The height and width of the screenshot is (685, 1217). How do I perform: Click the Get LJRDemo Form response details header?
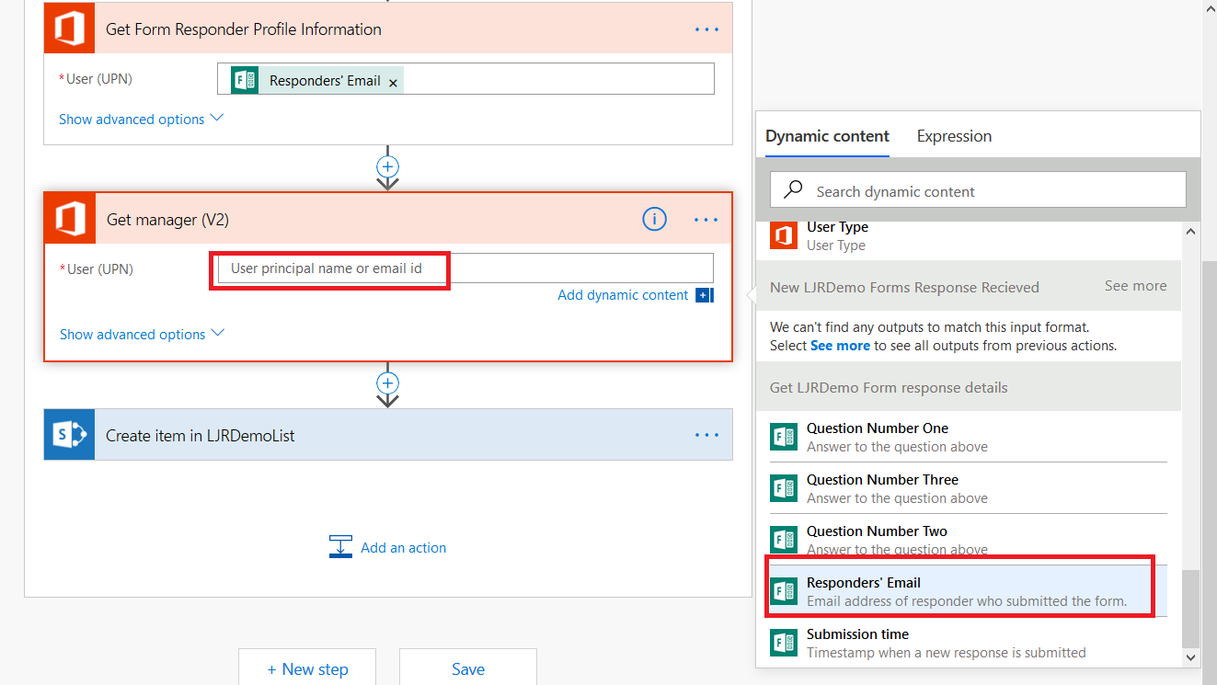pyautogui.click(x=968, y=387)
